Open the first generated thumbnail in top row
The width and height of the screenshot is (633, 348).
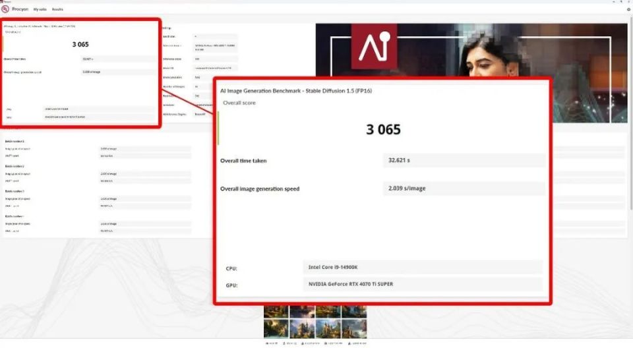point(276,312)
